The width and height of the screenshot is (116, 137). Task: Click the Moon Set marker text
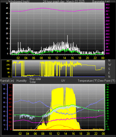(x=98, y=129)
